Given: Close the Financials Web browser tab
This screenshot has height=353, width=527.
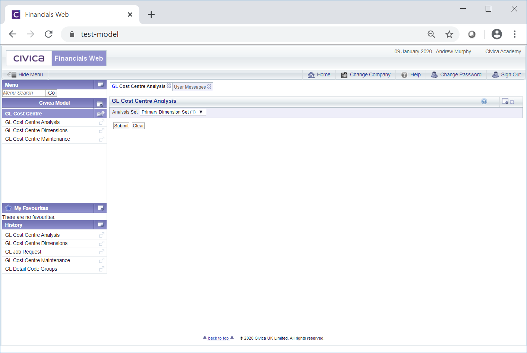Looking at the screenshot, I should [x=130, y=15].
